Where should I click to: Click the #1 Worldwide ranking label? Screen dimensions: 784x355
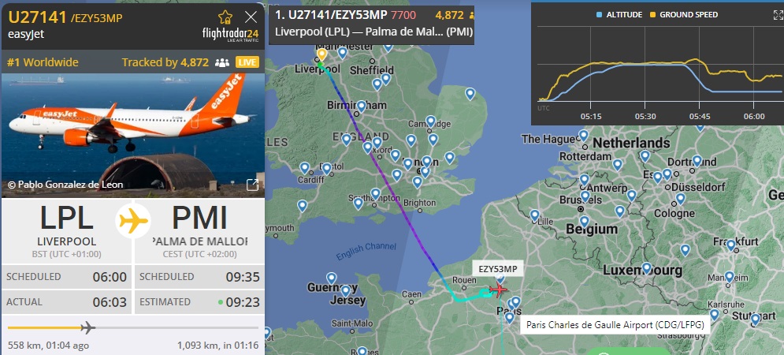43,62
